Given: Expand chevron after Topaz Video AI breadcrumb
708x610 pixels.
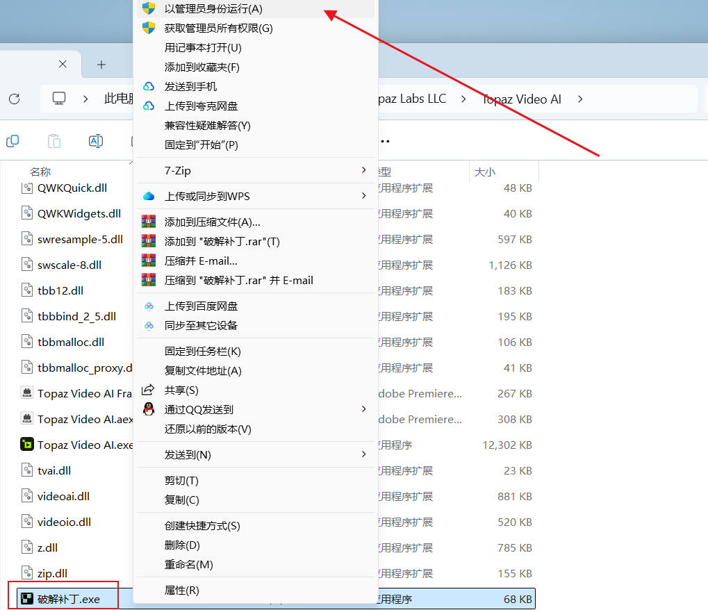Looking at the screenshot, I should coord(580,99).
